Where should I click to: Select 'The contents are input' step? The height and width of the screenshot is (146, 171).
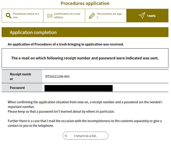(x=106, y=16)
